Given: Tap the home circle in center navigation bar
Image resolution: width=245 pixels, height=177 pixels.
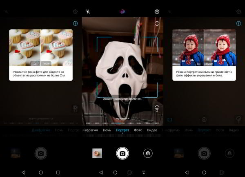Looking at the screenshot, I should coord(115,173).
